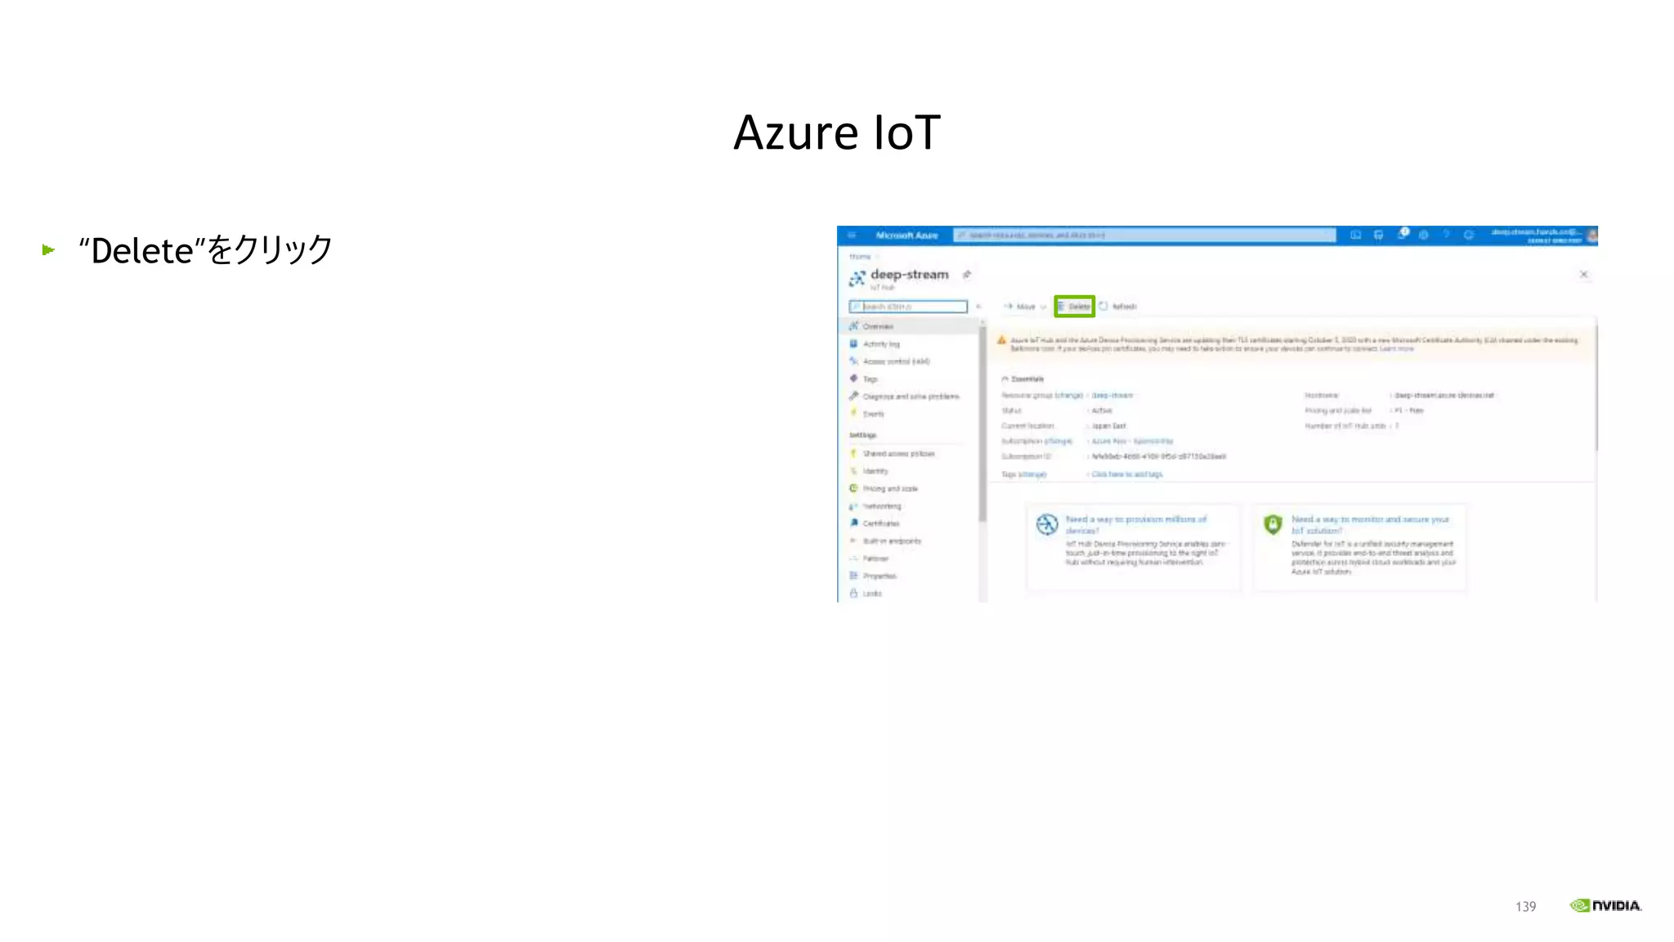Click the deep-stream IoT Hub icon
The image size is (1674, 942).
(857, 279)
